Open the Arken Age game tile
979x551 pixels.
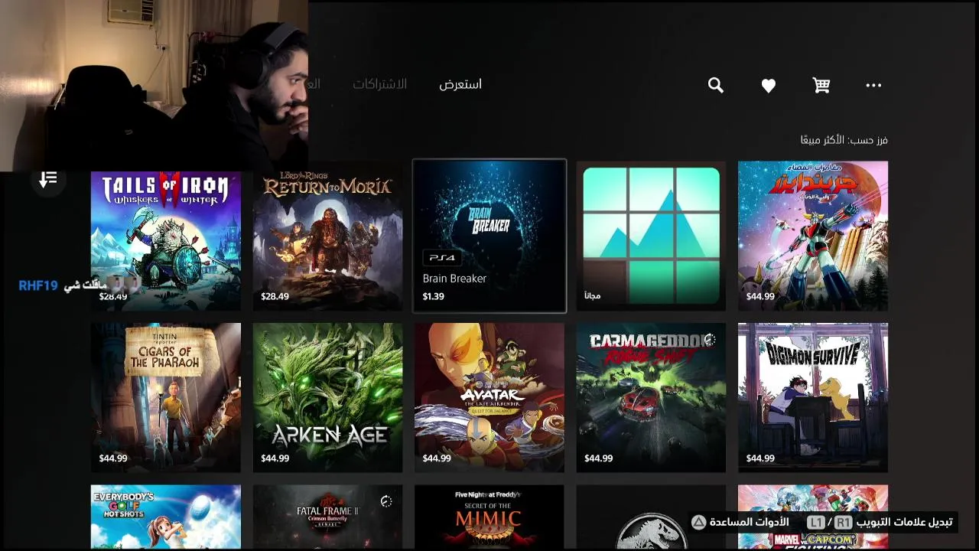pyautogui.click(x=327, y=397)
